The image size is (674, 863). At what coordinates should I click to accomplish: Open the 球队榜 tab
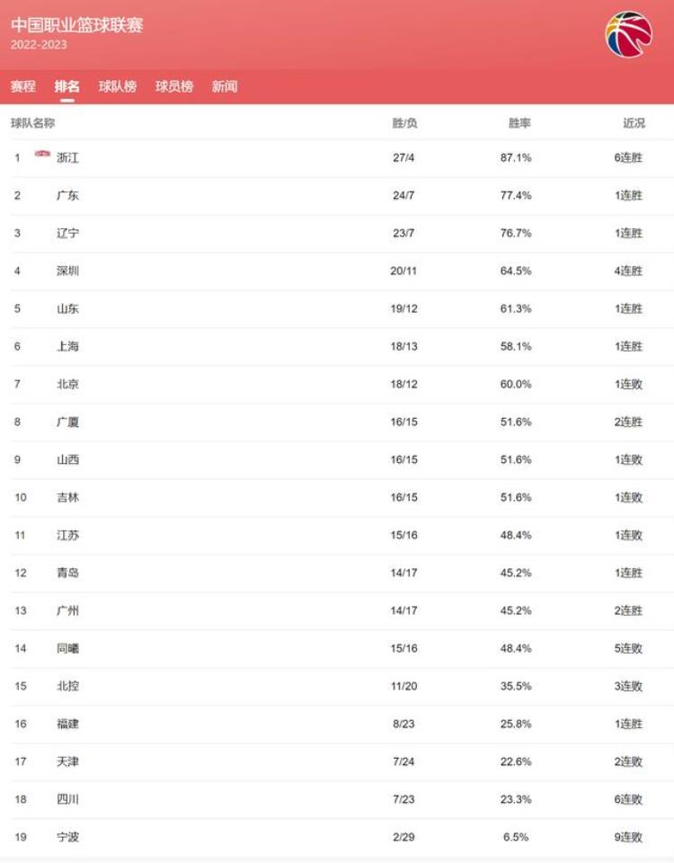(118, 86)
